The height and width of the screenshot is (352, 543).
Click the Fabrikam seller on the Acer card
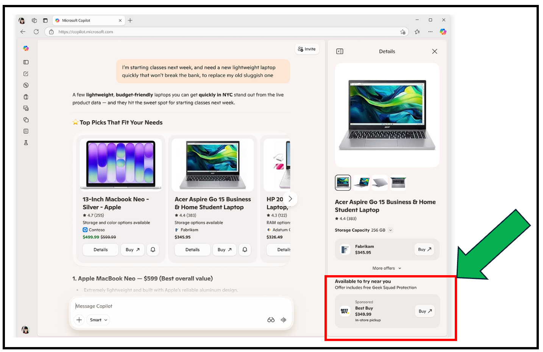coord(189,230)
